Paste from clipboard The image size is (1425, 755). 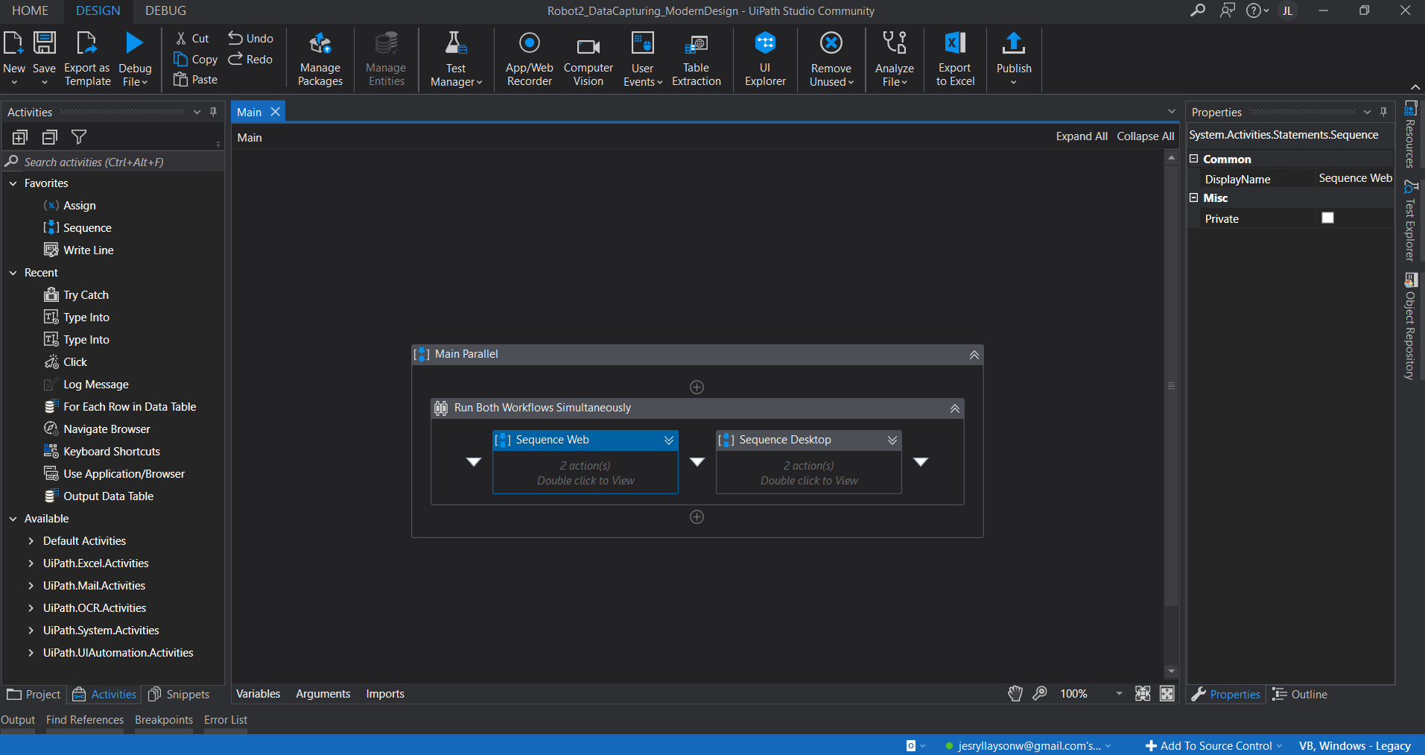click(195, 80)
